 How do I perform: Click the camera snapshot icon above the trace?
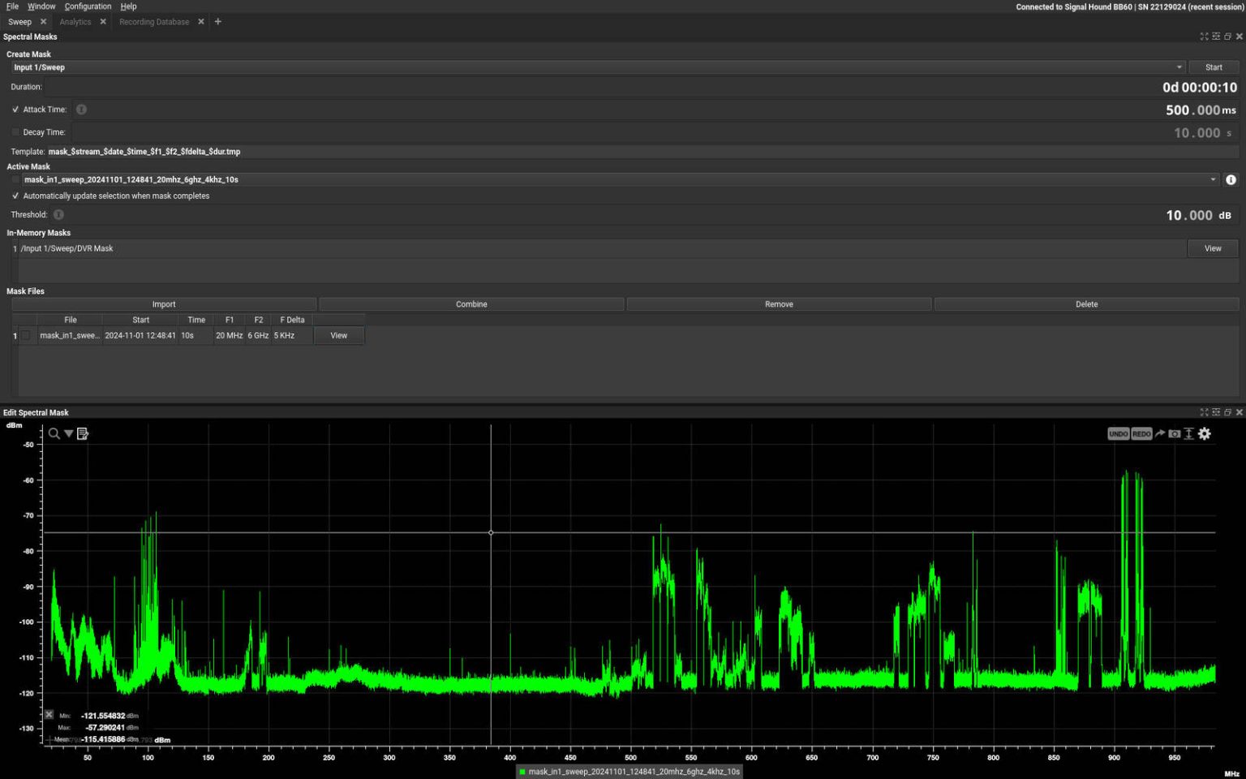[x=1175, y=433]
